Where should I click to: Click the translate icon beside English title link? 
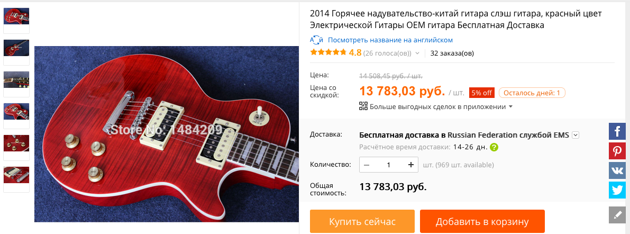tap(317, 40)
